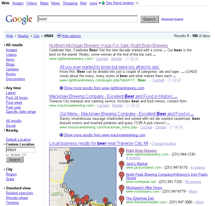Filter to Blogs in sidebar

(x=10, y=64)
